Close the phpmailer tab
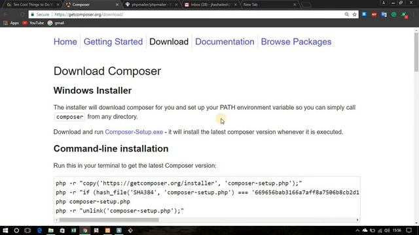419x235 pixels. (176, 5)
